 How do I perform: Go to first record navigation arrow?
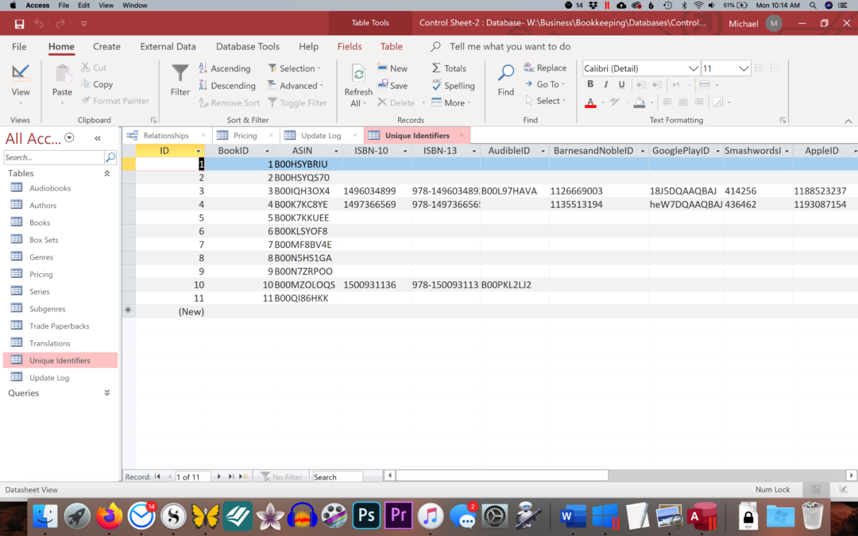157,477
